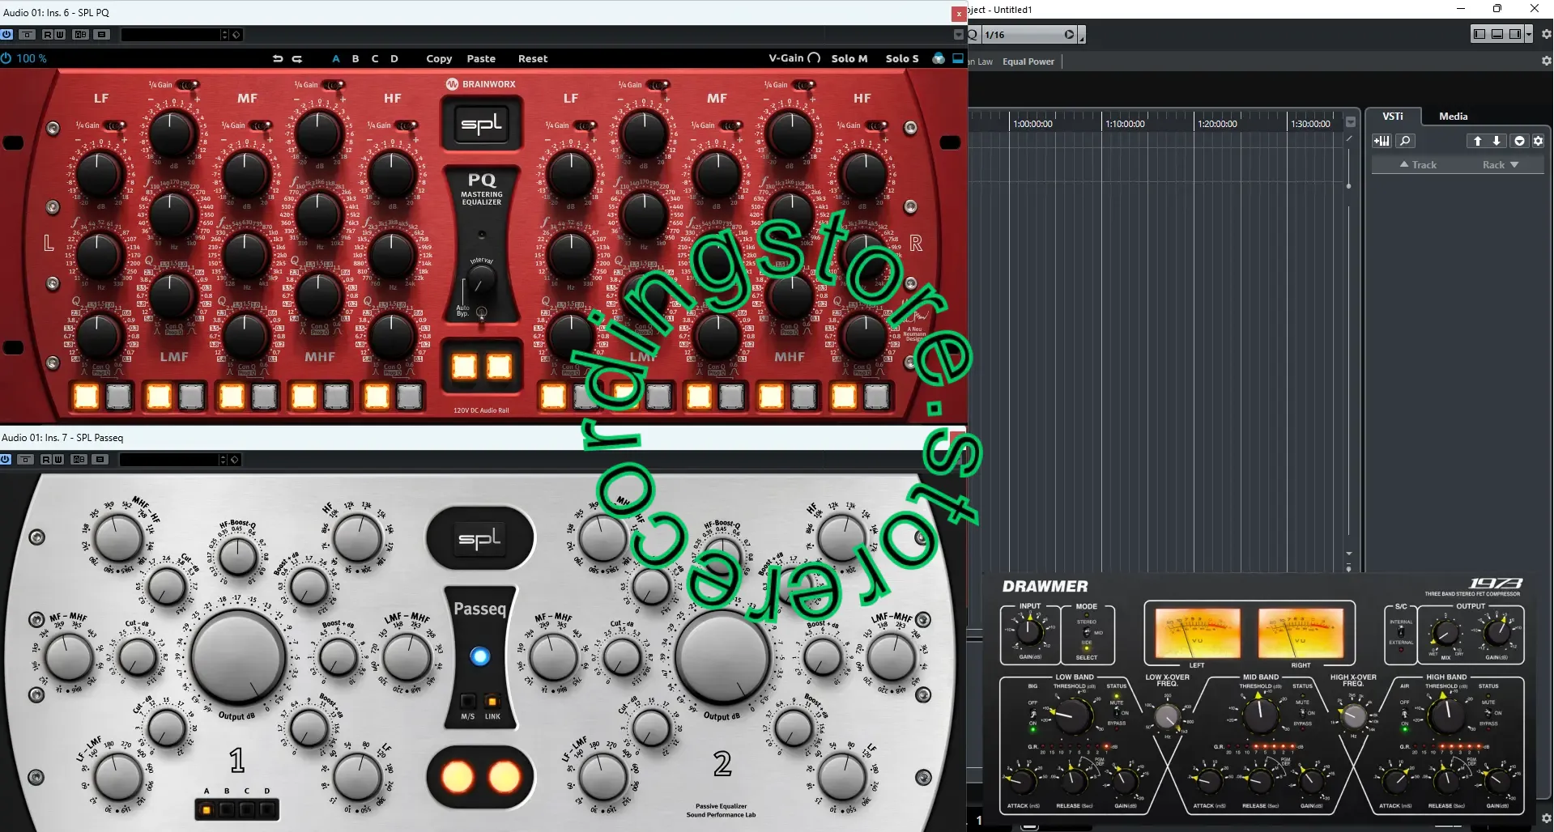Viewport: 1554px width, 832px height.
Task: Click the blue display icon in the SPL PQ toolbar
Action: click(x=958, y=58)
